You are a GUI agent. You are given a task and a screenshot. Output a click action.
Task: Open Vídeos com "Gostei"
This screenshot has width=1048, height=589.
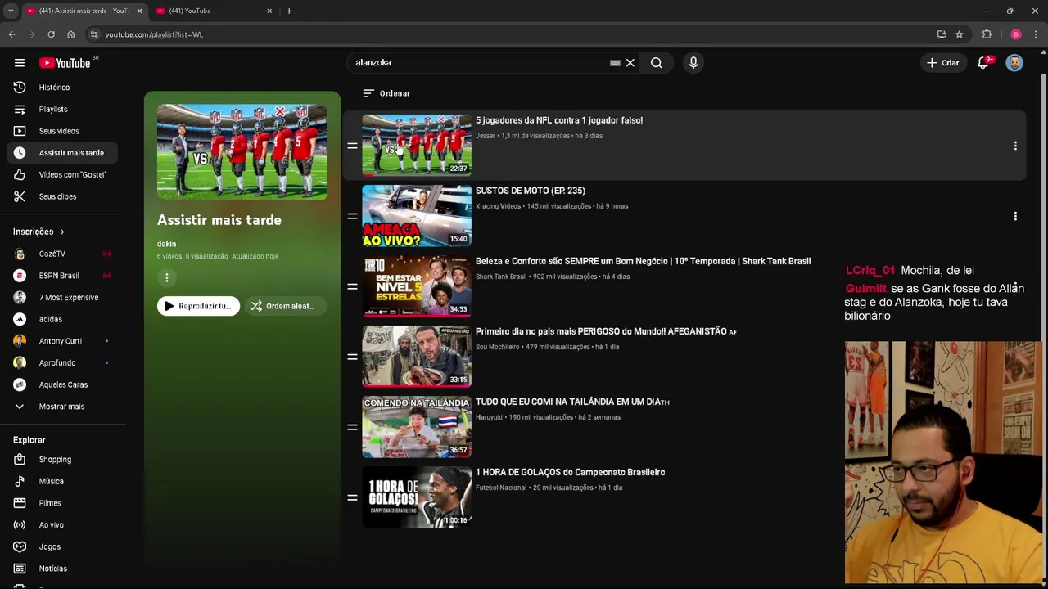click(x=63, y=174)
